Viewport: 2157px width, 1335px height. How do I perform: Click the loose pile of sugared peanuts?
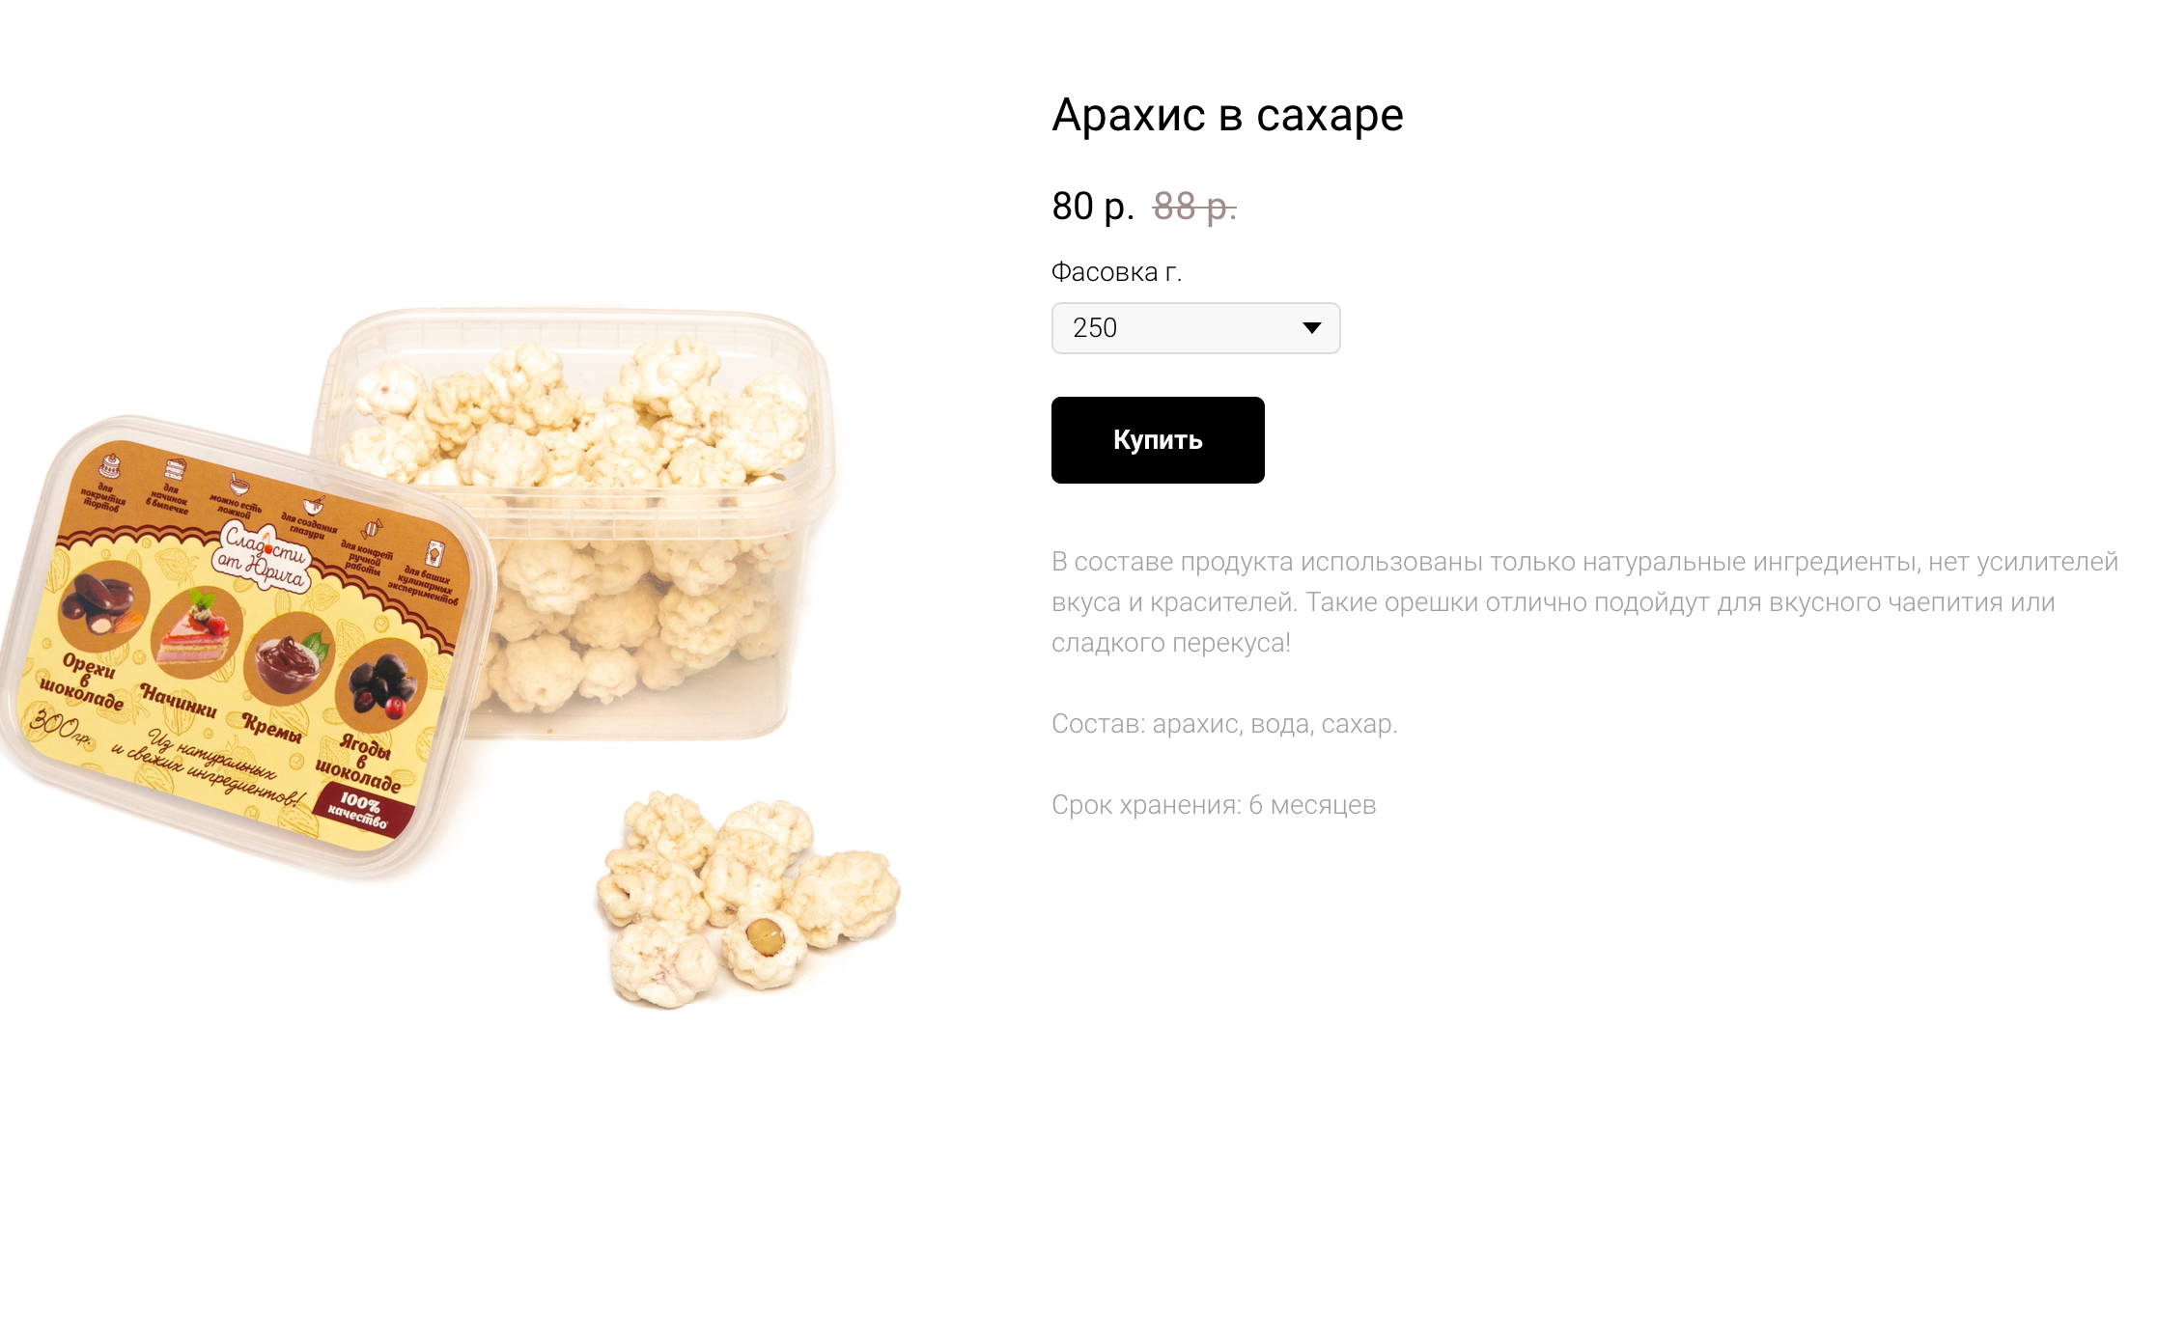(747, 900)
